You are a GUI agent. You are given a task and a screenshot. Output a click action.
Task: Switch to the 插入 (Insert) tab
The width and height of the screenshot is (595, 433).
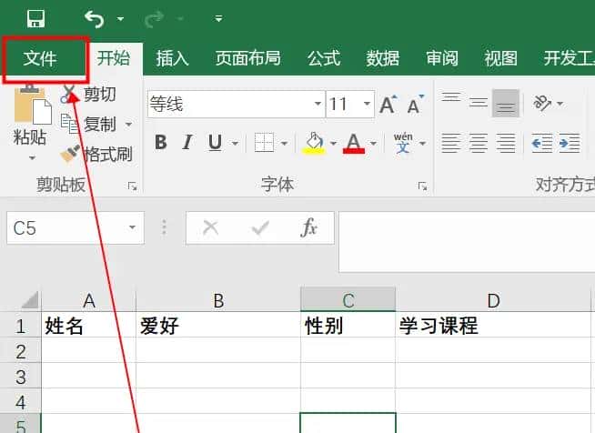pyautogui.click(x=172, y=58)
